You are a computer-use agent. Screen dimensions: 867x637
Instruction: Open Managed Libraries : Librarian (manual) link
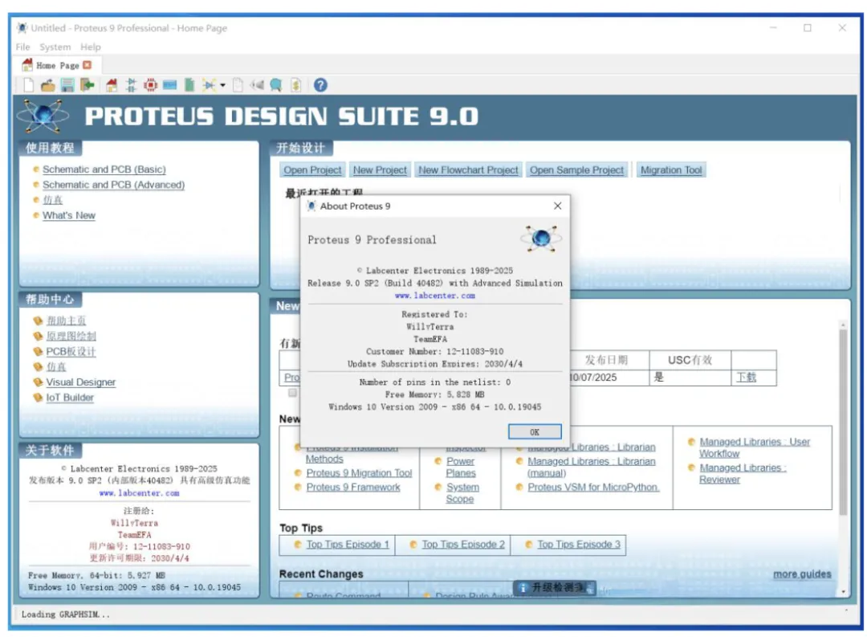pyautogui.click(x=591, y=467)
